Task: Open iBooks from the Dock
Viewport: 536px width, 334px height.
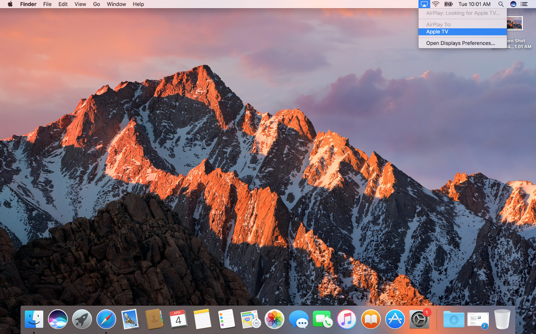Action: [371, 319]
